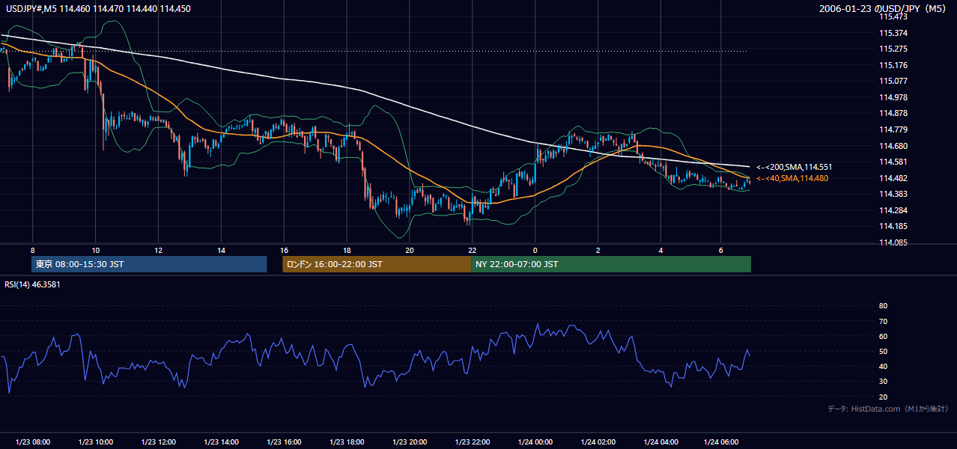957x449 pixels.
Task: Click RSI axis level 40
Action: 883,367
